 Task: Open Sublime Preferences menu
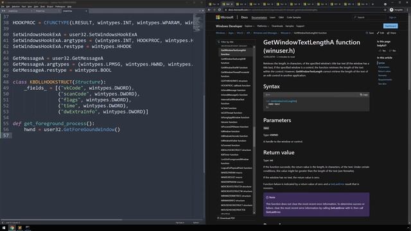coord(60,6)
